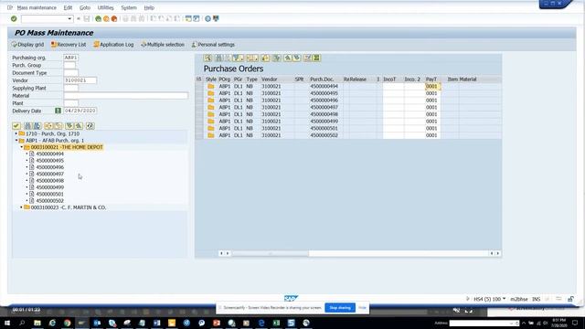Open the Utilities menu
Image resolution: width=585 pixels, height=329 pixels.
coord(106,7)
